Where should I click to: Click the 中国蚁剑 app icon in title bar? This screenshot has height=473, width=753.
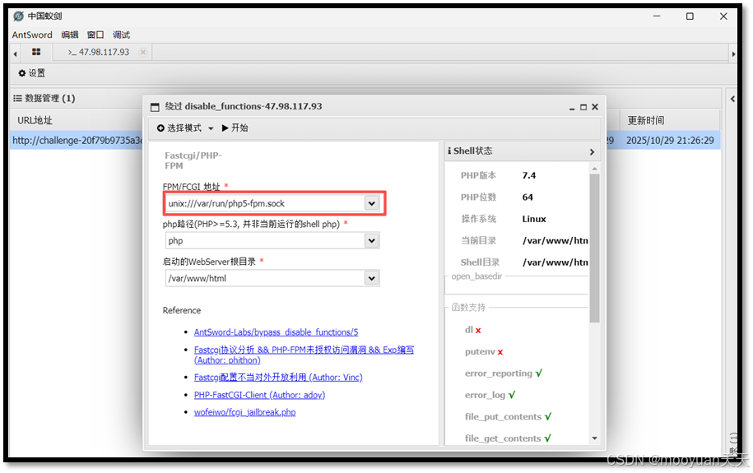(x=18, y=16)
